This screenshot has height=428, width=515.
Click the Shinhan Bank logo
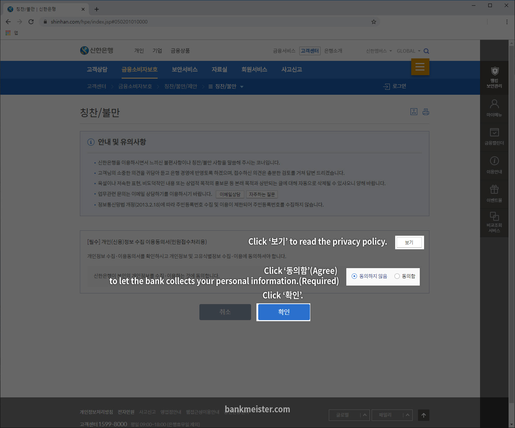tap(97, 51)
